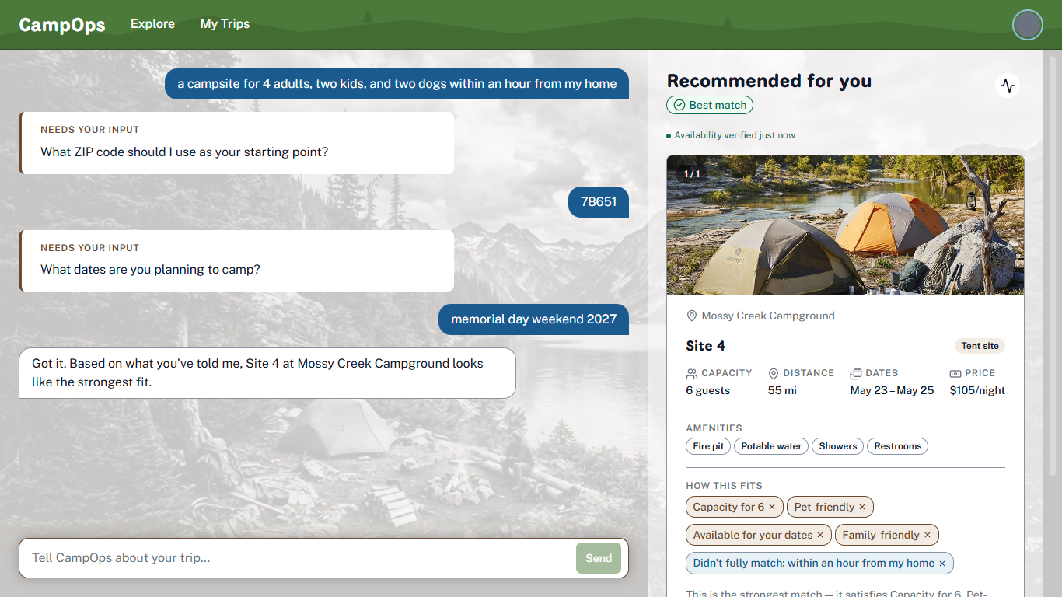Click the '78651' ZIP code message
1062x597 pixels.
[x=599, y=201]
